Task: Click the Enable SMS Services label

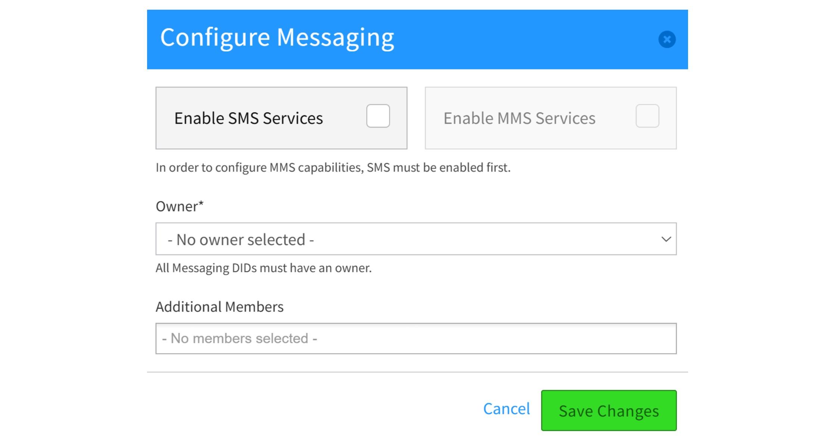Action: [248, 118]
